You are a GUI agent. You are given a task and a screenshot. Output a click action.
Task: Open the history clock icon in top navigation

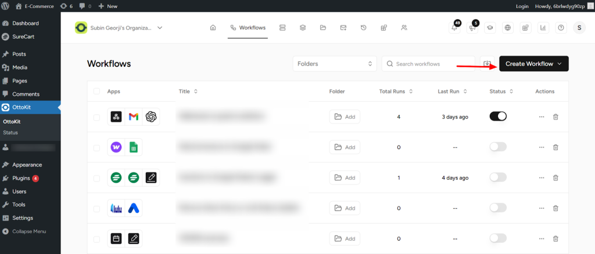(x=363, y=28)
